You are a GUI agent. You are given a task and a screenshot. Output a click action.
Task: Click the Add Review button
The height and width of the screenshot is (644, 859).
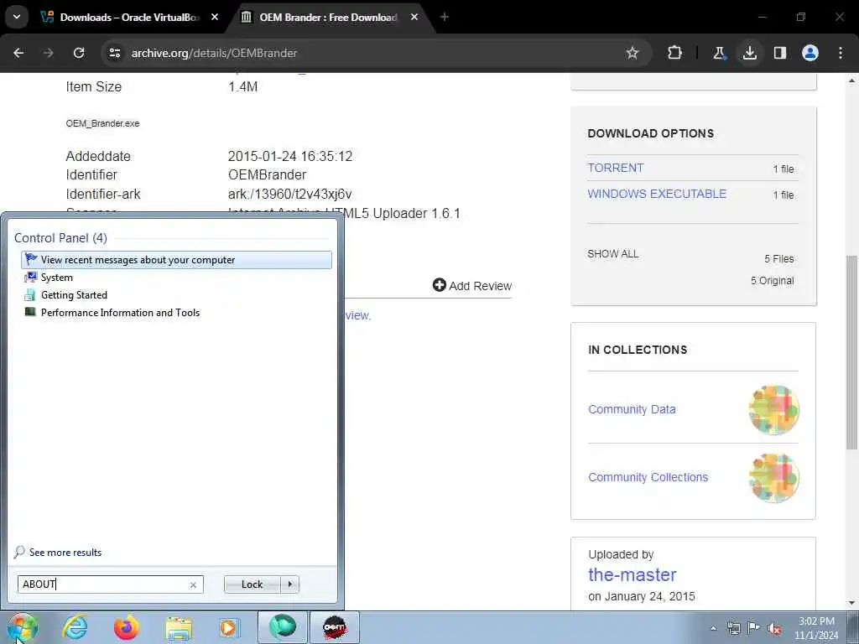click(x=471, y=285)
